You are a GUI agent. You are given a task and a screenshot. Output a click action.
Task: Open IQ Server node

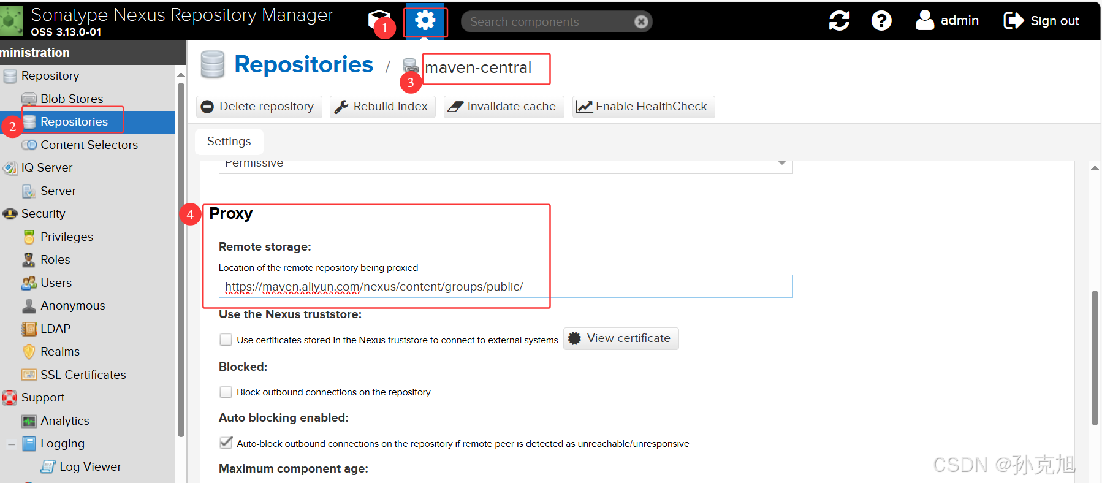click(47, 167)
